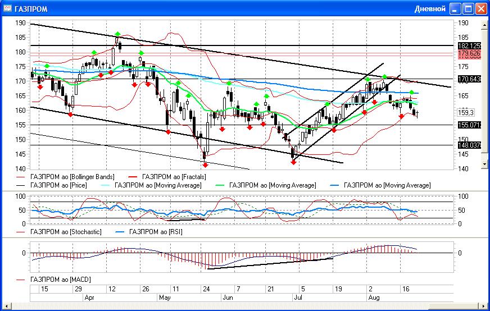This screenshot has height=311, width=490.
Task: Click the last candlestick near price 159
Action: (417, 114)
